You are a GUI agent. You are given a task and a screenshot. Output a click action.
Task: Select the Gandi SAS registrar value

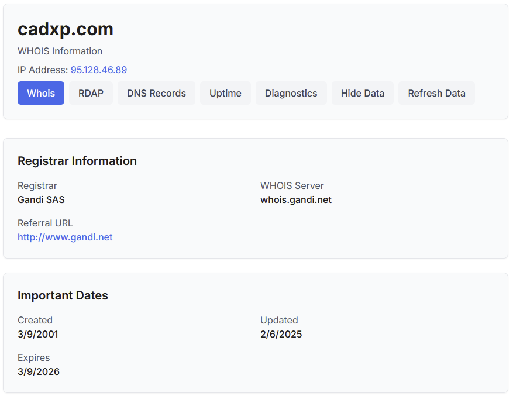click(41, 199)
